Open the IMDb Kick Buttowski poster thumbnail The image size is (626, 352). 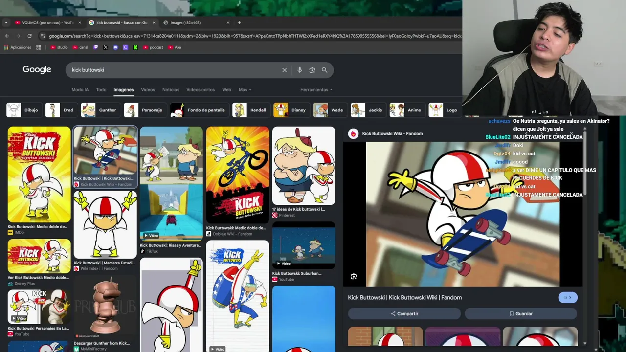point(39,175)
